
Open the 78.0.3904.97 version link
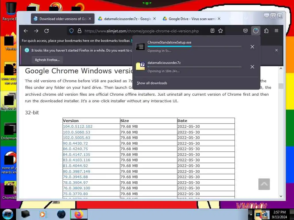[x=76, y=182]
